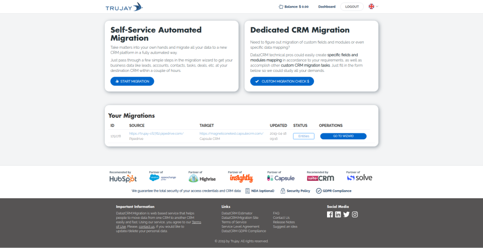Click the SuiteCRM partner logo
Image resolution: width=483 pixels, height=248 pixels.
pos(320,178)
